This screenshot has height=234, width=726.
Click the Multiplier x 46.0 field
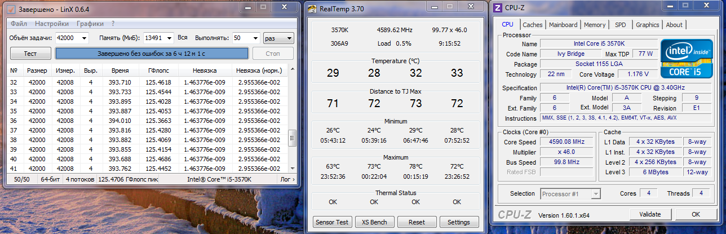coord(566,152)
